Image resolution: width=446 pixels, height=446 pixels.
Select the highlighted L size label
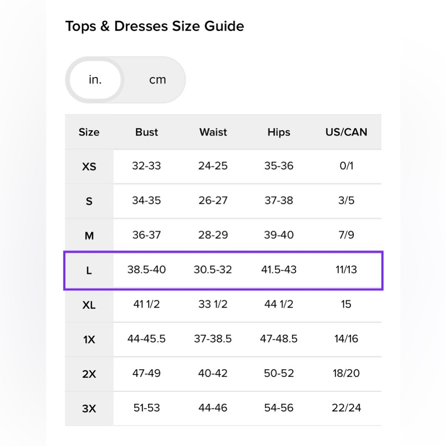tap(89, 271)
